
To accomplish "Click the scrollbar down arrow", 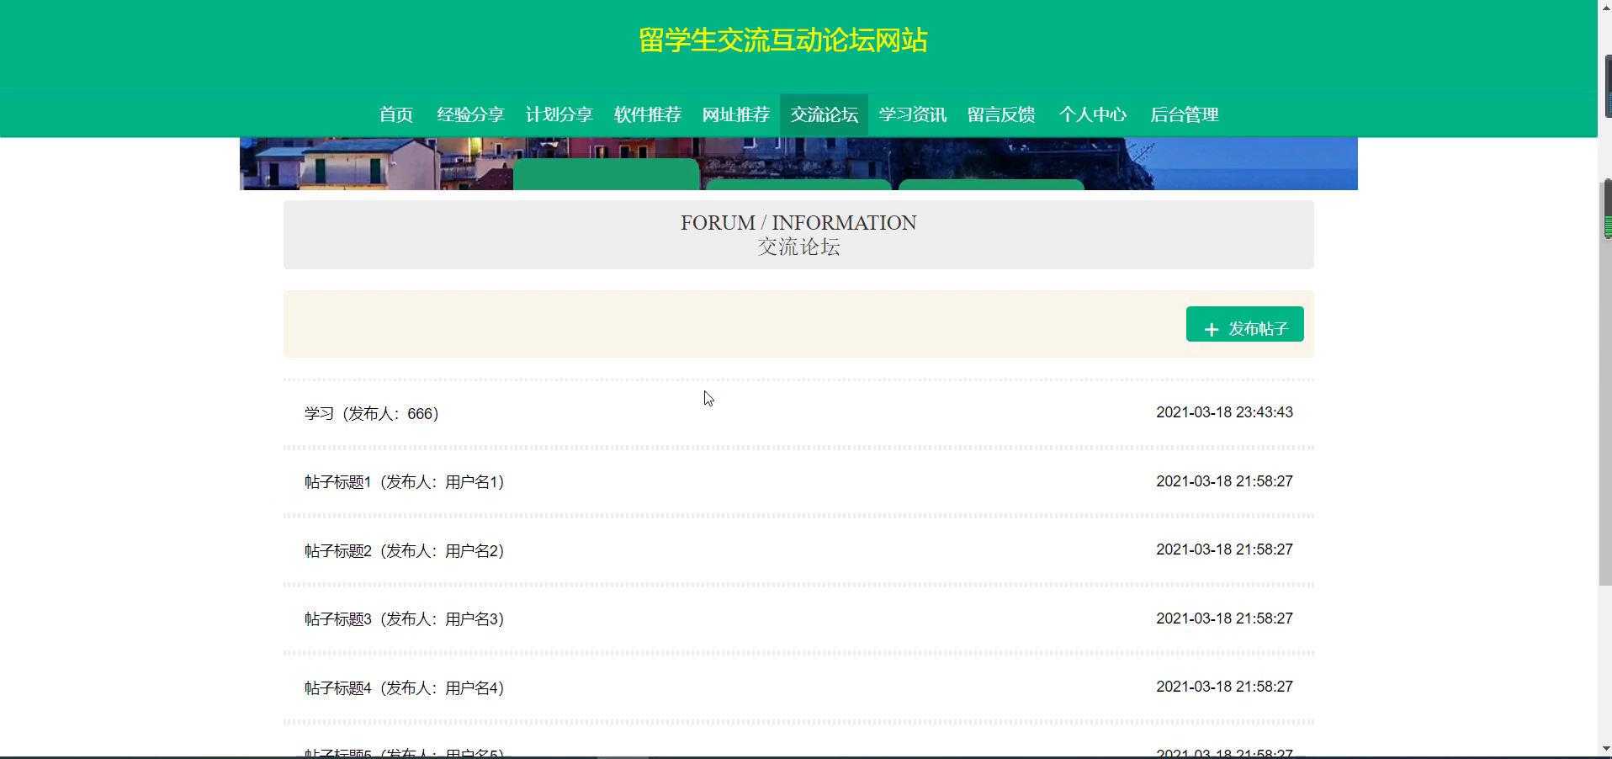I will 1605,748.
